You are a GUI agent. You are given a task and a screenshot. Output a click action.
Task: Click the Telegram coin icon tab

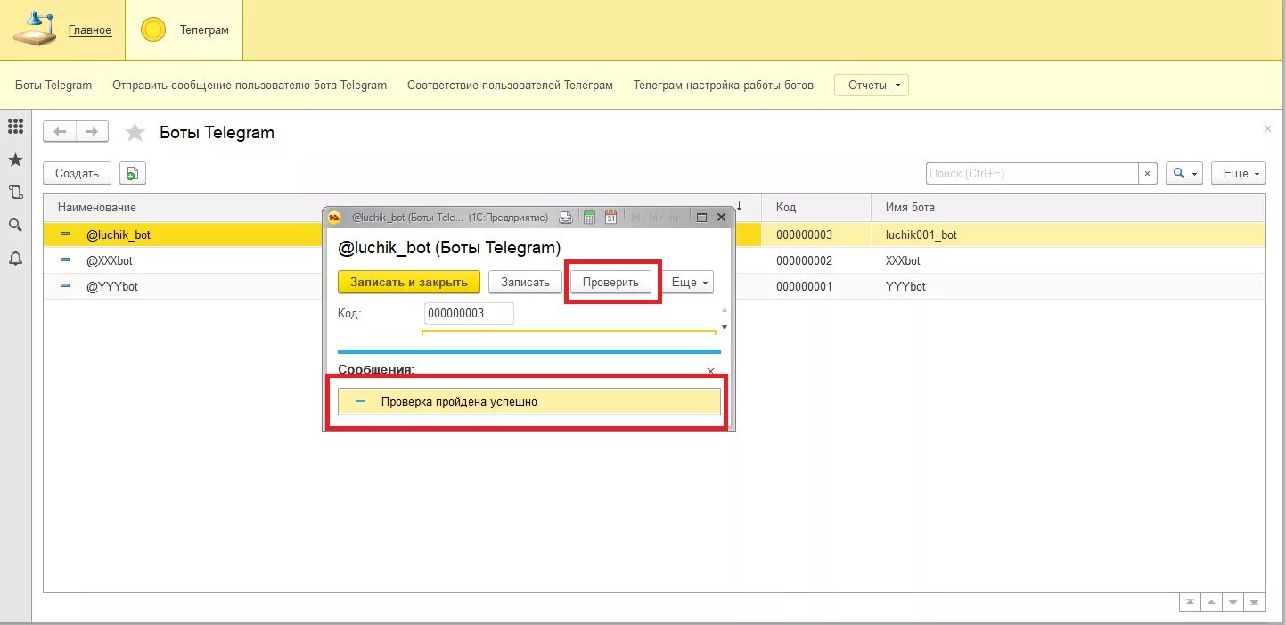click(x=153, y=29)
